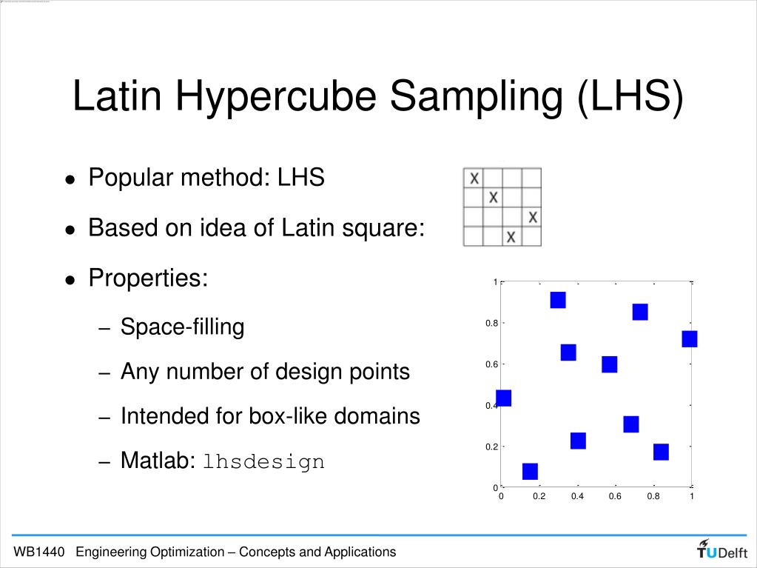
Task: Click the blue sample point at right edge near 0.72
Action: (x=690, y=339)
